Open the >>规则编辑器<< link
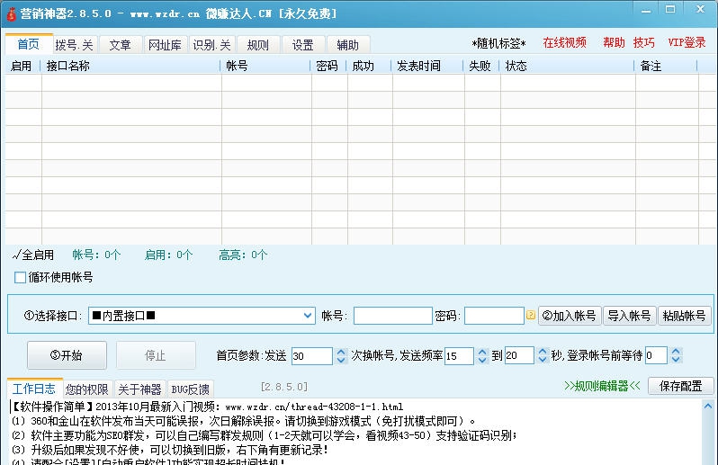Image resolution: width=718 pixels, height=465 pixels. coord(603,386)
